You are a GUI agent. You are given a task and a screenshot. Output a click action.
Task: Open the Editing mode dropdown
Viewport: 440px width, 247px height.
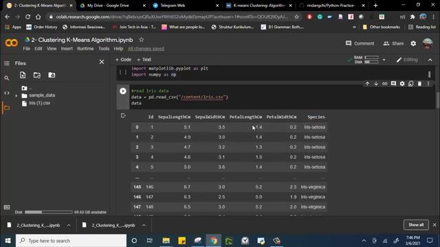(407, 60)
